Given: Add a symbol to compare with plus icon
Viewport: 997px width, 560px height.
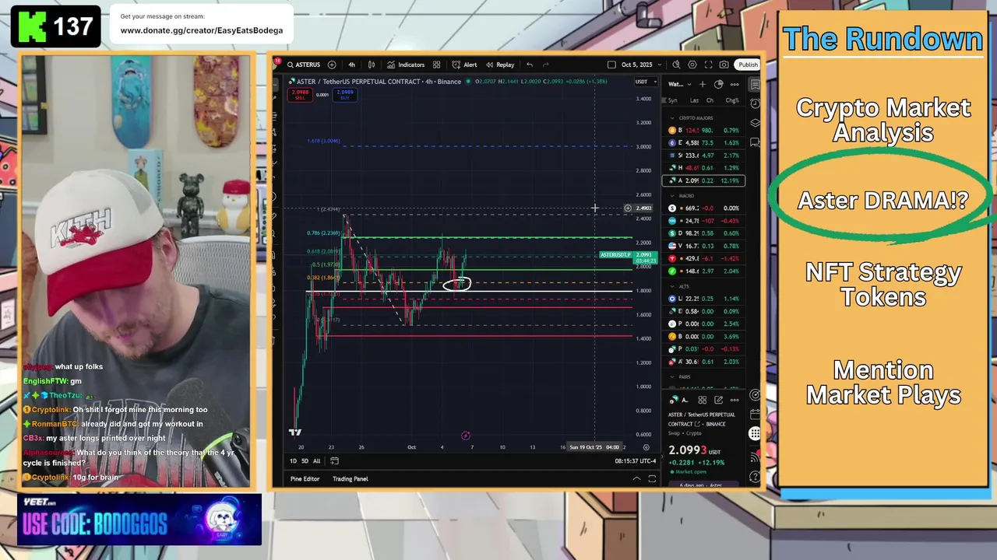Looking at the screenshot, I should point(332,65).
